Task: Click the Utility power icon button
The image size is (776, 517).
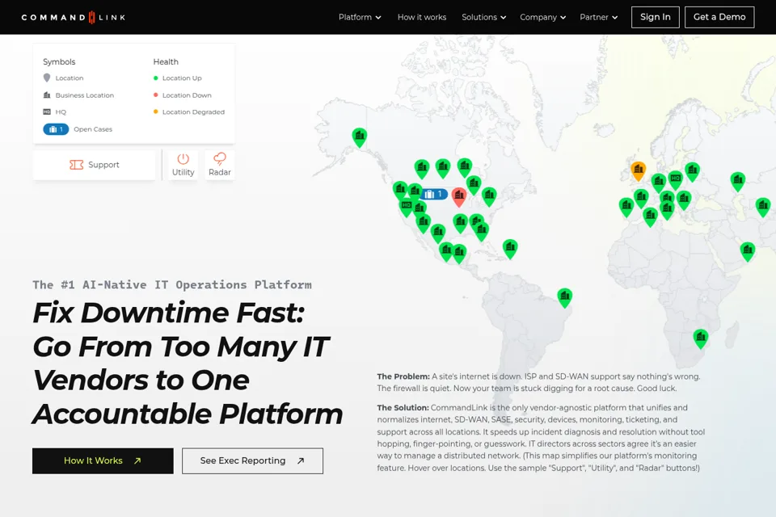Action: [183, 165]
